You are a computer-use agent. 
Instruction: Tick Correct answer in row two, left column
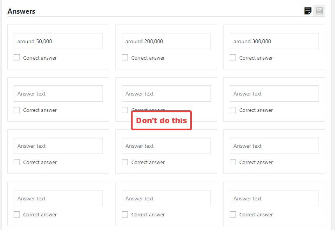pyautogui.click(x=17, y=110)
